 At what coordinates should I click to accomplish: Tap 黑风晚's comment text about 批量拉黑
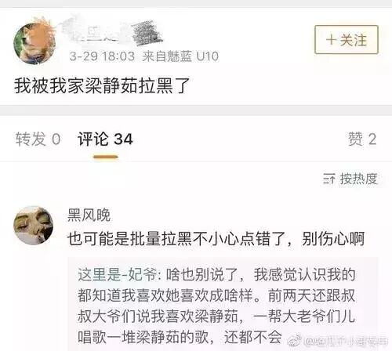(216, 239)
